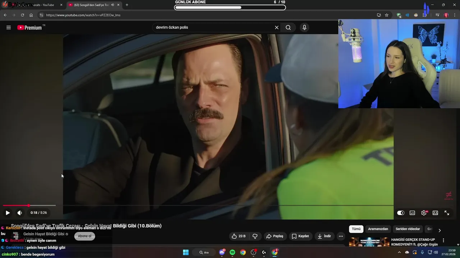The image size is (460, 258).
Task: Clear the search text with the X
Action: (x=277, y=28)
